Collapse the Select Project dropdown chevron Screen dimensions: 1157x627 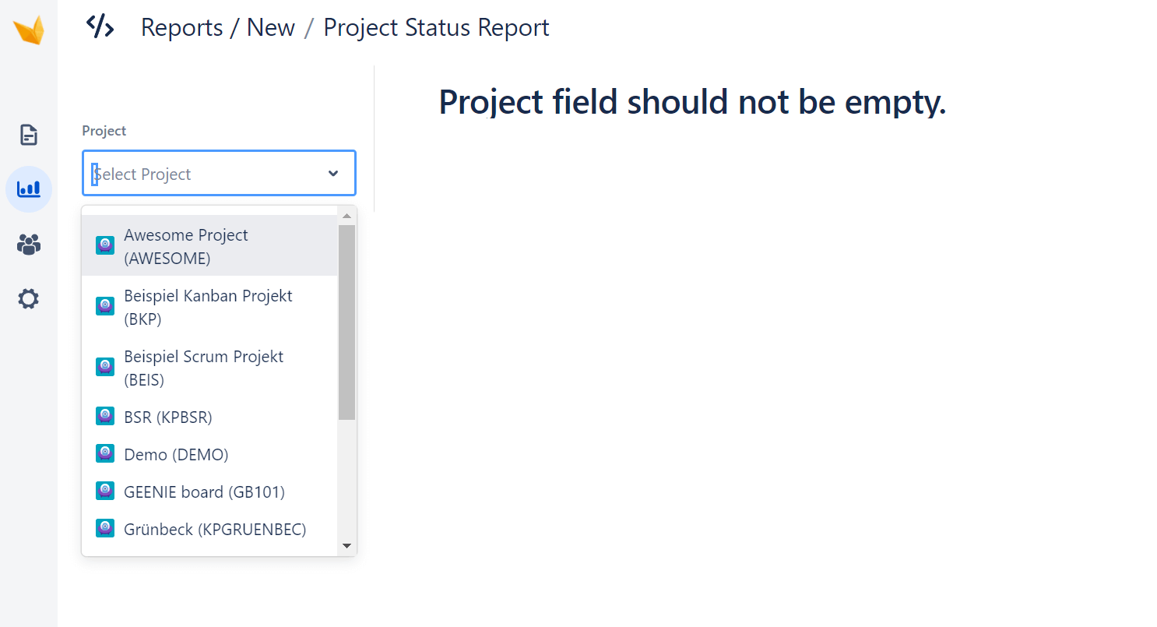333,173
